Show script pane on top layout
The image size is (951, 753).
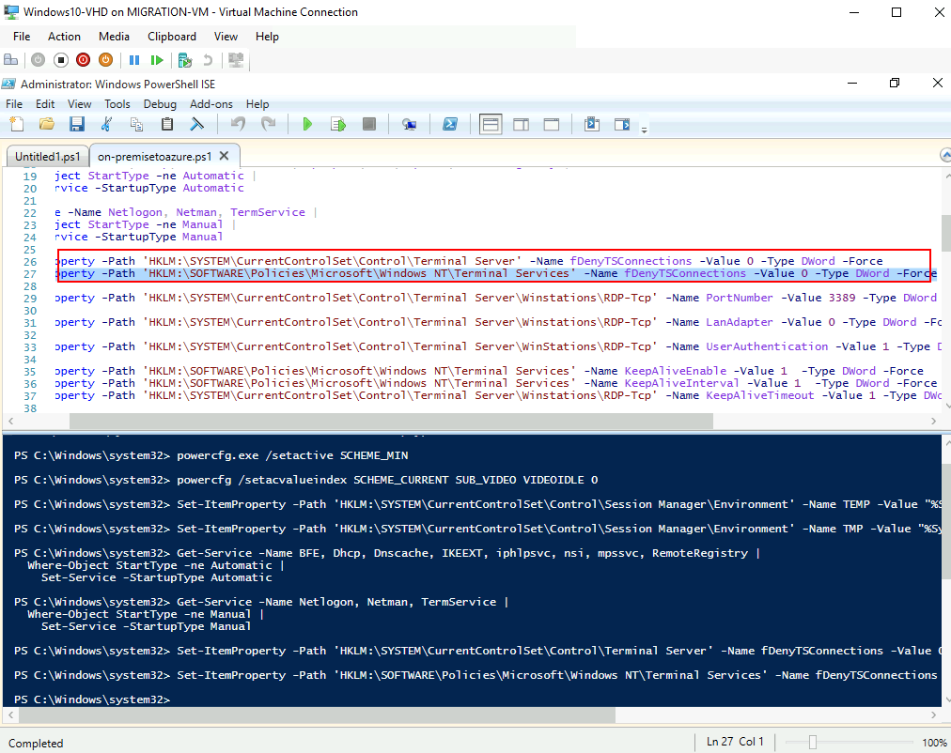click(490, 125)
